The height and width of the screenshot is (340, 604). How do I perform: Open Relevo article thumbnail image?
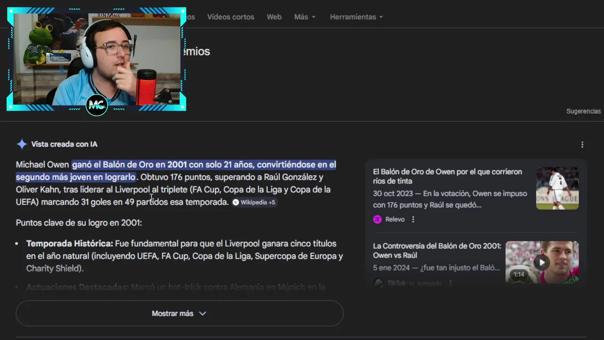pyautogui.click(x=557, y=188)
